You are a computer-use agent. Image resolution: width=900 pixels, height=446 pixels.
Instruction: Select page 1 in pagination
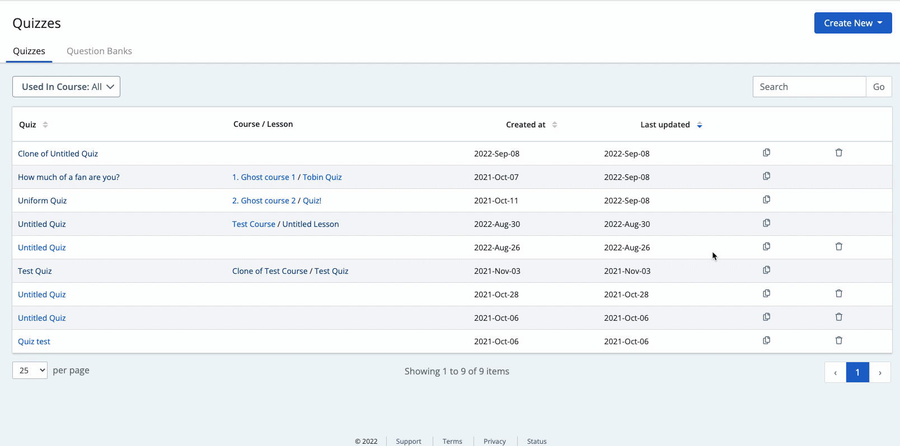point(857,372)
